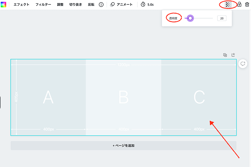Image resolution: width=251 pixels, height=167 pixels.
Task: Select section B of the canvas template
Action: (x=123, y=97)
